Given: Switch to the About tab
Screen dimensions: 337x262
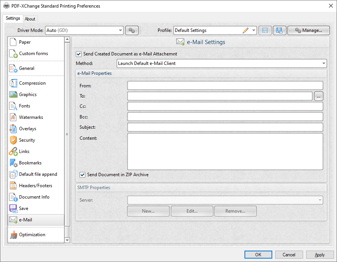Looking at the screenshot, I should coord(30,19).
